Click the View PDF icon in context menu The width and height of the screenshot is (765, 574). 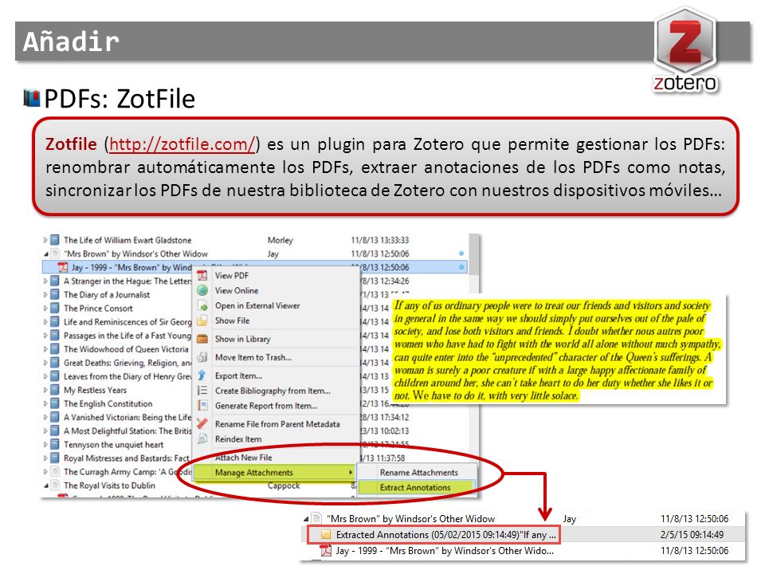202,276
